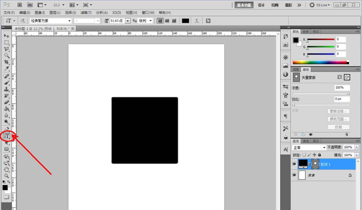
Task: Set center text alignment
Action: pyautogui.click(x=167, y=21)
